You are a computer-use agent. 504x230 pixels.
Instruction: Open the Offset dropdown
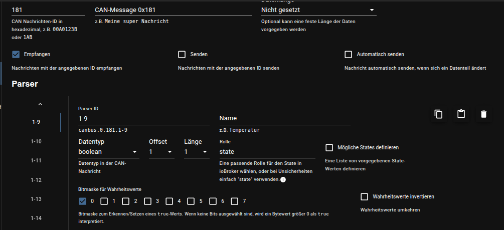tap(161, 151)
